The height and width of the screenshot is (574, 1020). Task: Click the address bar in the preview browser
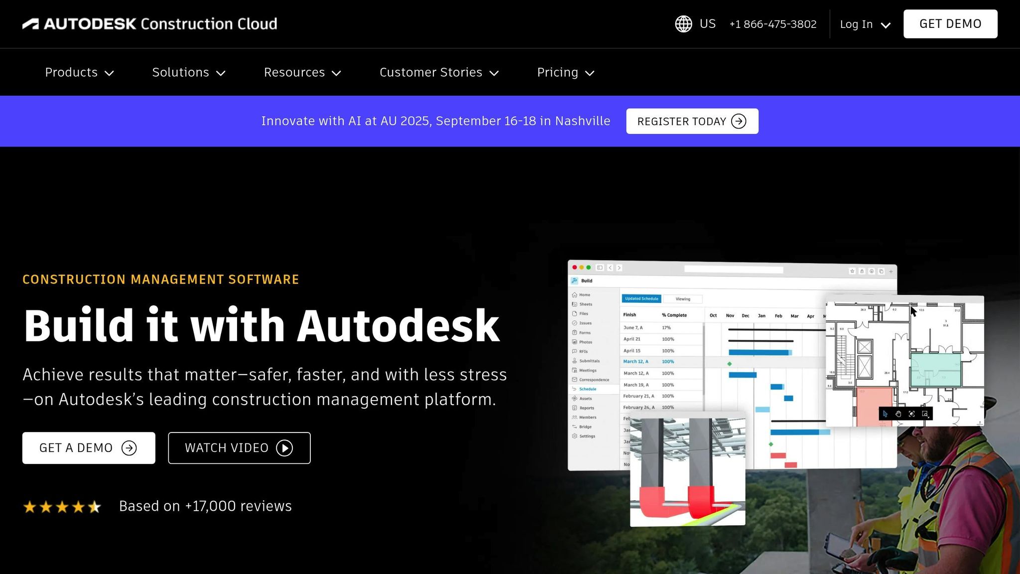coord(734,270)
